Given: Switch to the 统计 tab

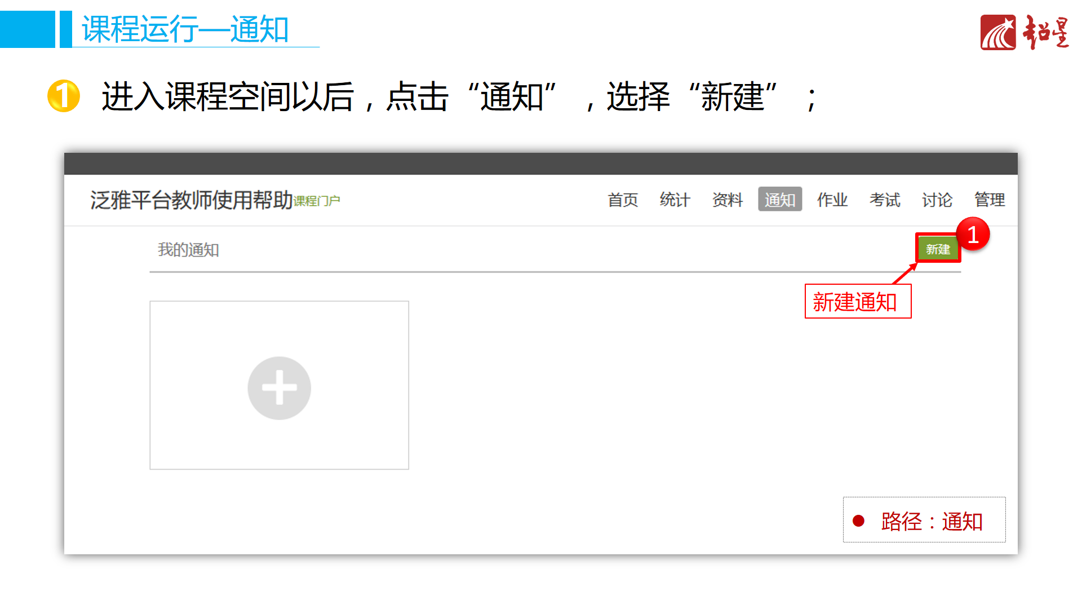Looking at the screenshot, I should 675,200.
